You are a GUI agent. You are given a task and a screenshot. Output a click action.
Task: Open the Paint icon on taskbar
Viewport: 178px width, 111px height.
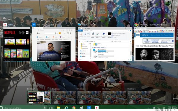point(81,108)
